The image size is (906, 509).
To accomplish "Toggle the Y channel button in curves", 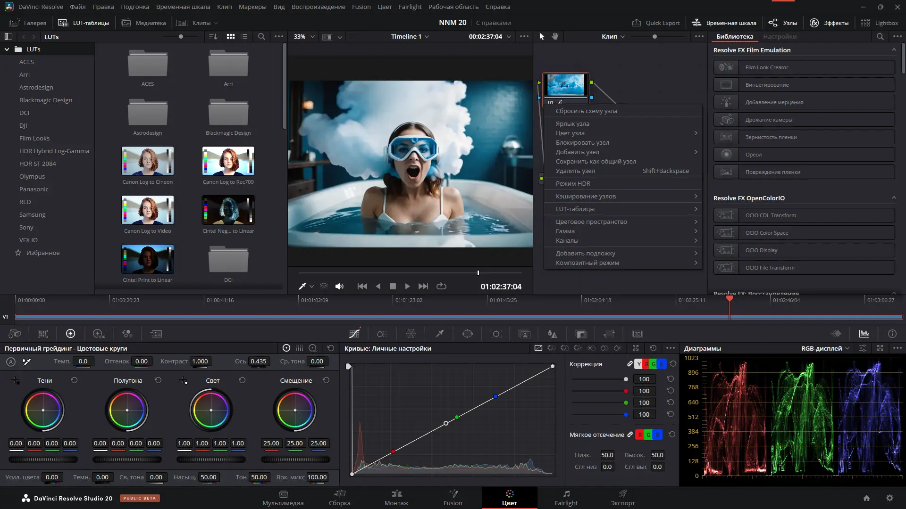I will pos(639,364).
